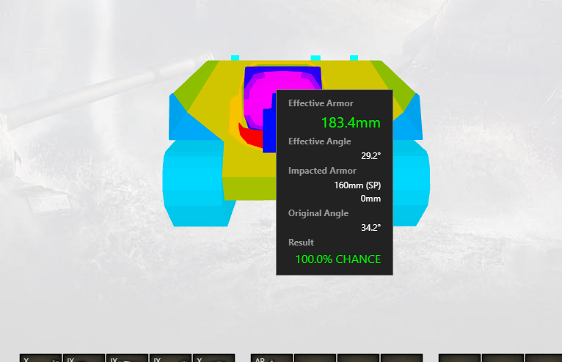Click the "0mm" value under Impacted Armor
Viewport: 562px width, 362px height.
(x=371, y=199)
